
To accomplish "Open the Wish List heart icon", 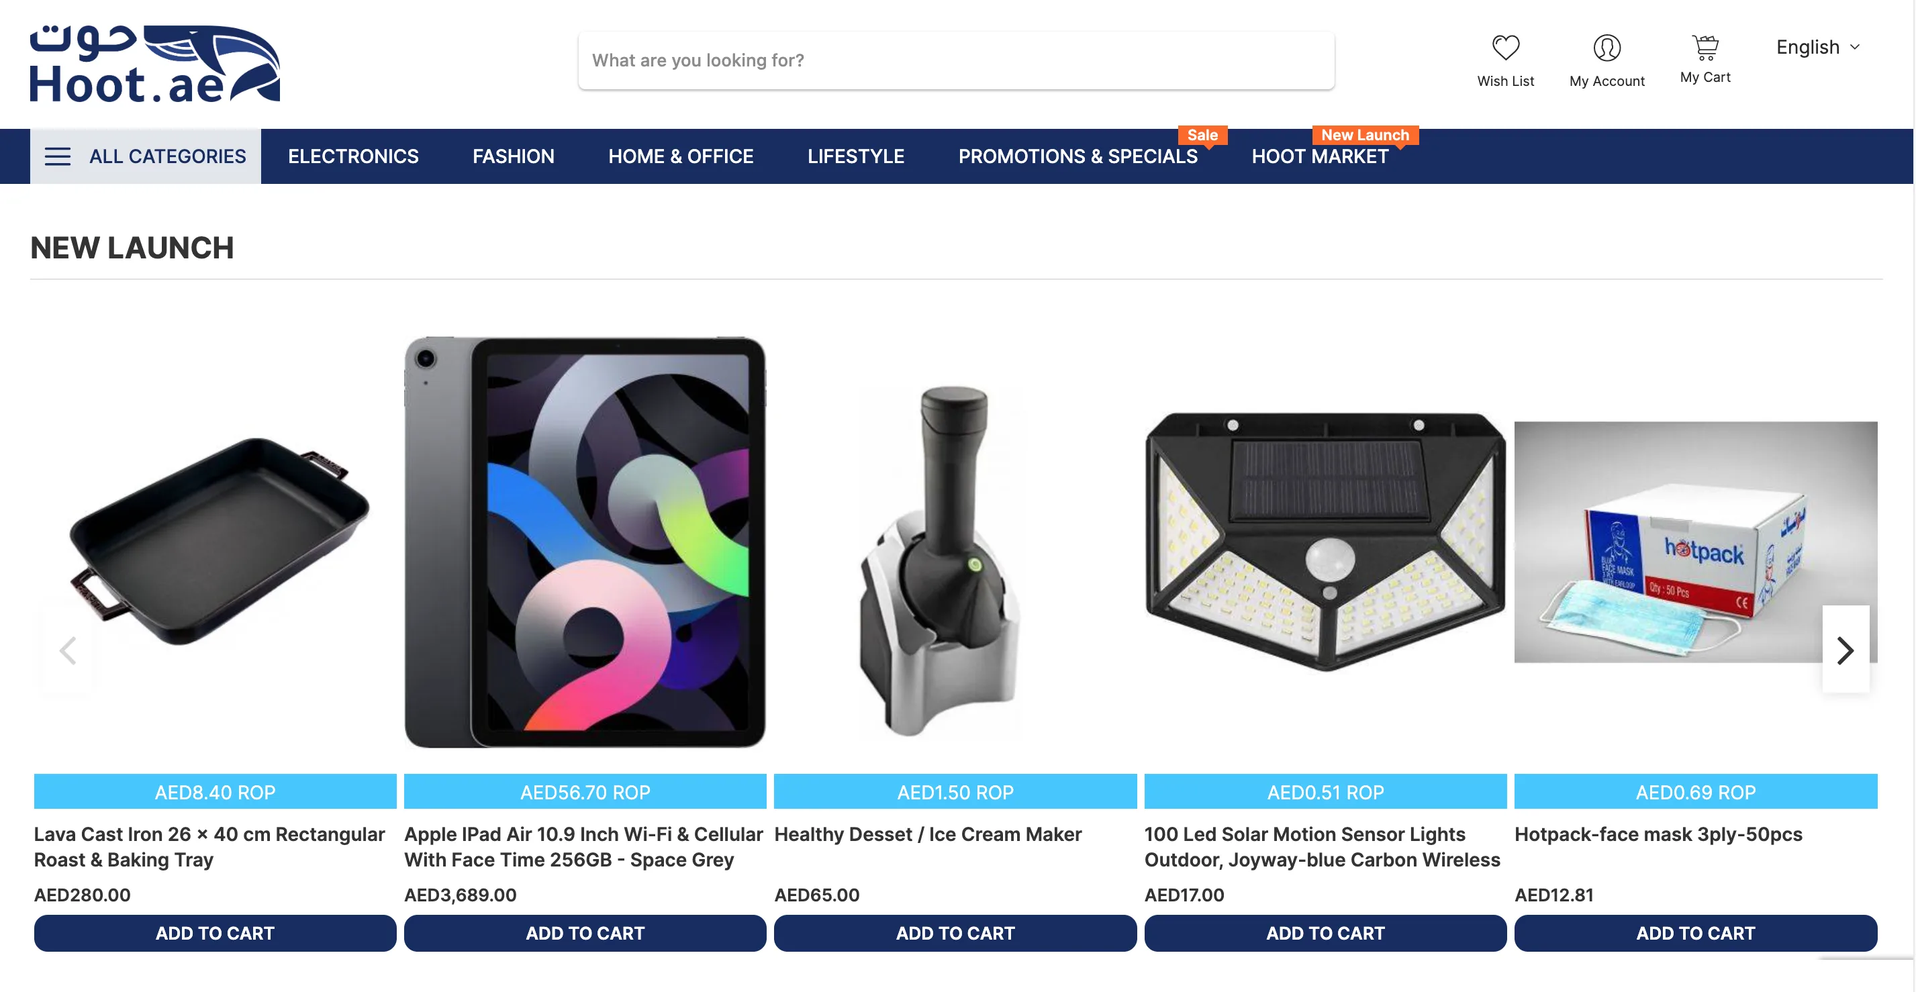I will pos(1505,48).
